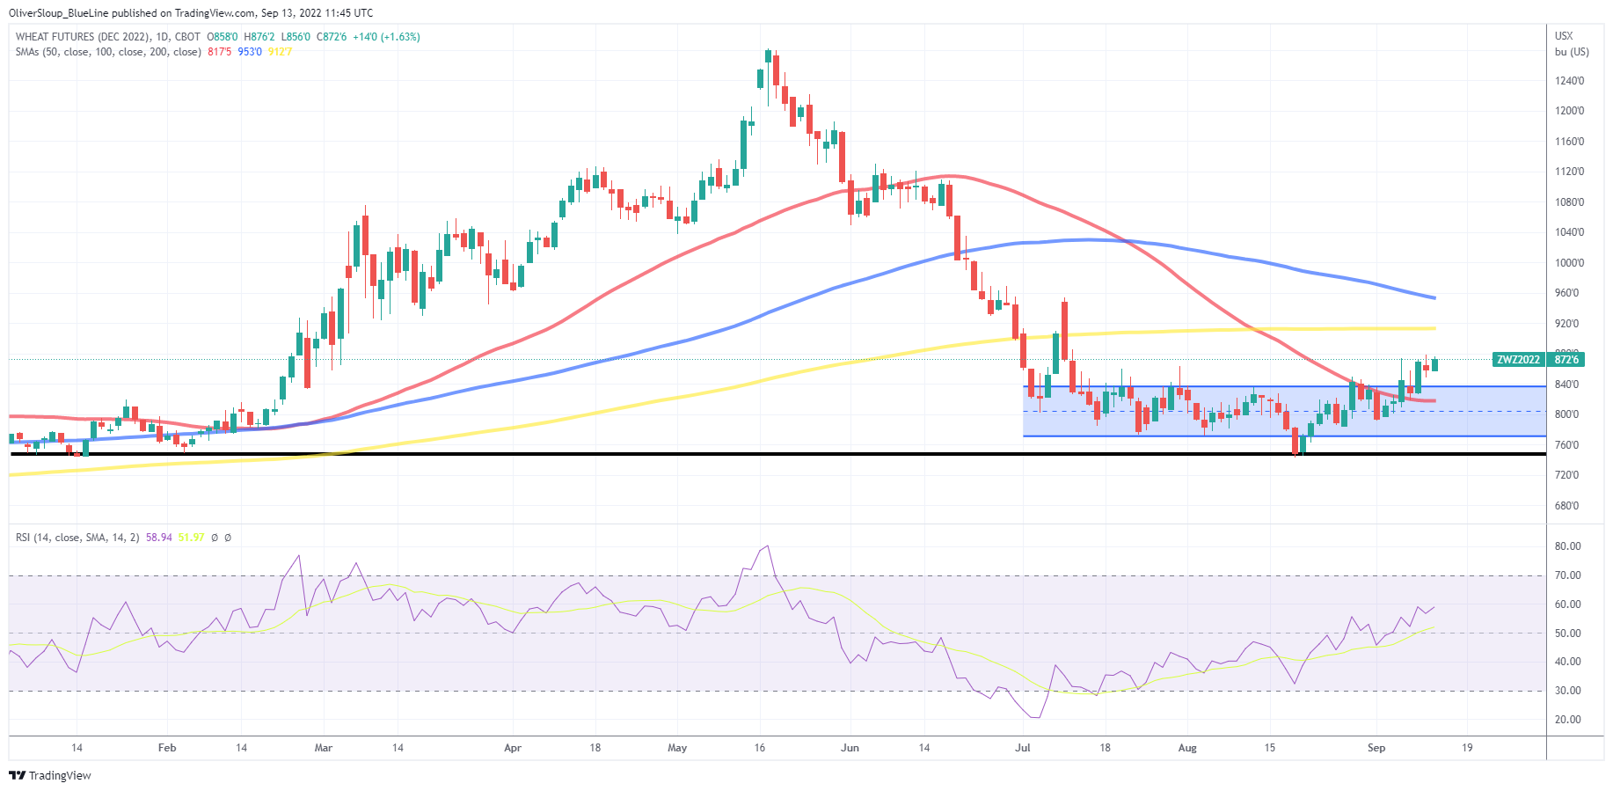
Task: Click the change value +14'0 (+1.63%)
Action: click(386, 37)
